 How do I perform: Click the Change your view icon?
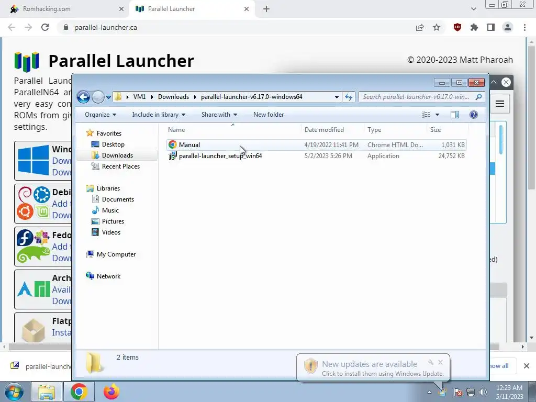coord(426,115)
